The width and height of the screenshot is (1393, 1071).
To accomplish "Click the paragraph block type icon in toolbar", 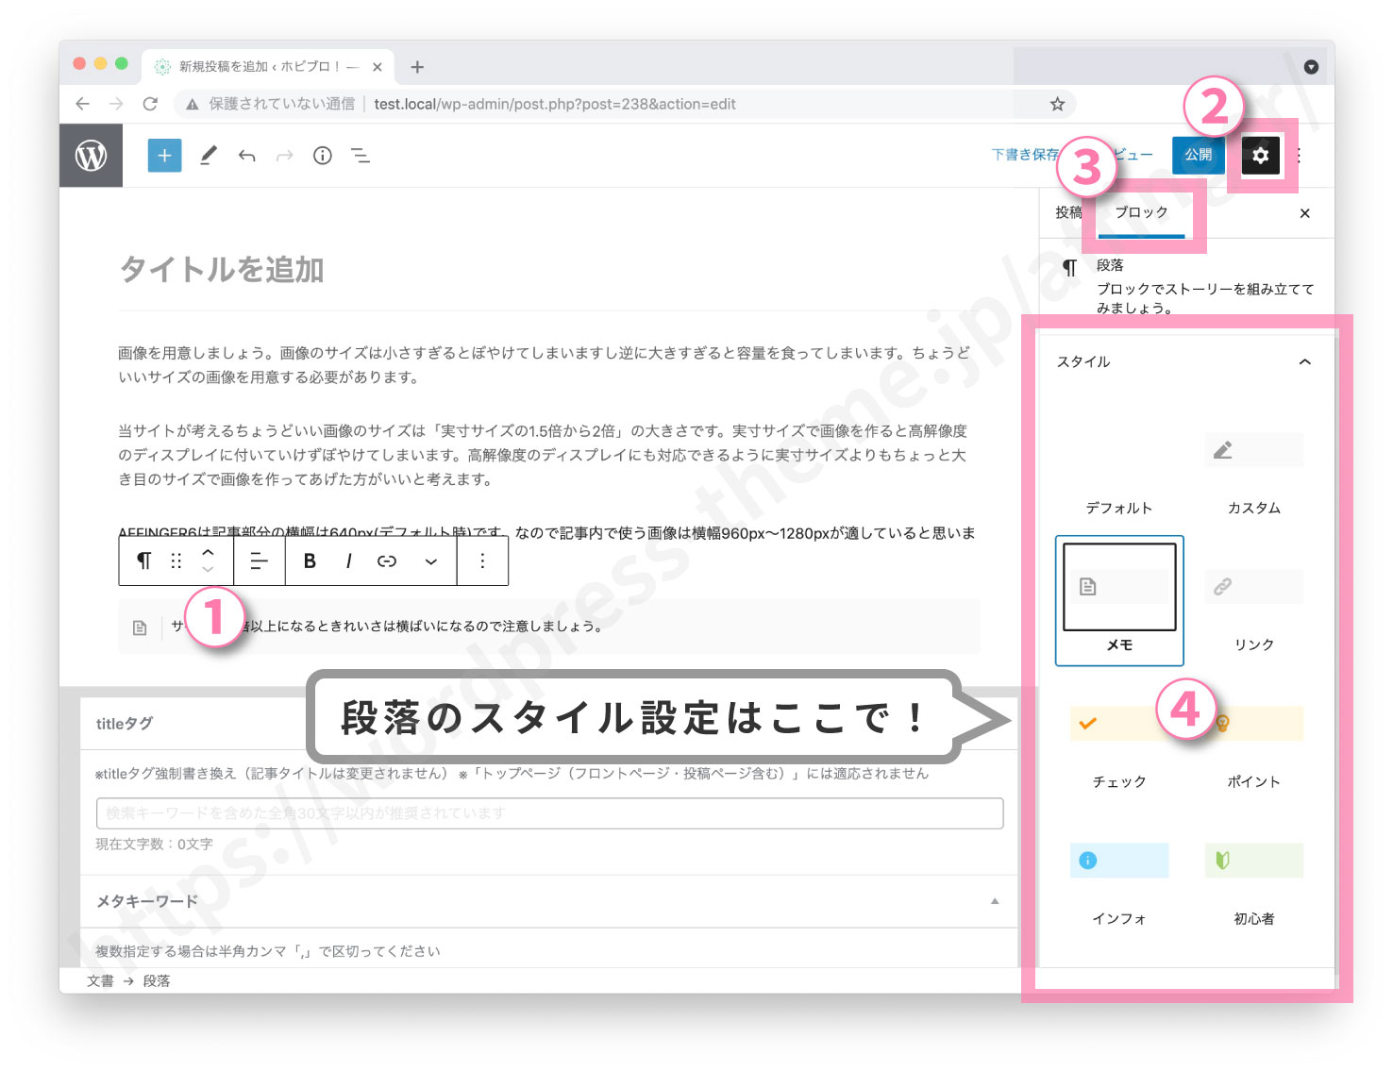I will [x=143, y=561].
